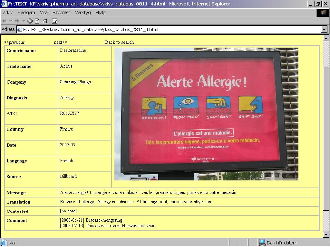Select the 2007-05 date value
The width and height of the screenshot is (330, 247).
tap(68, 145)
